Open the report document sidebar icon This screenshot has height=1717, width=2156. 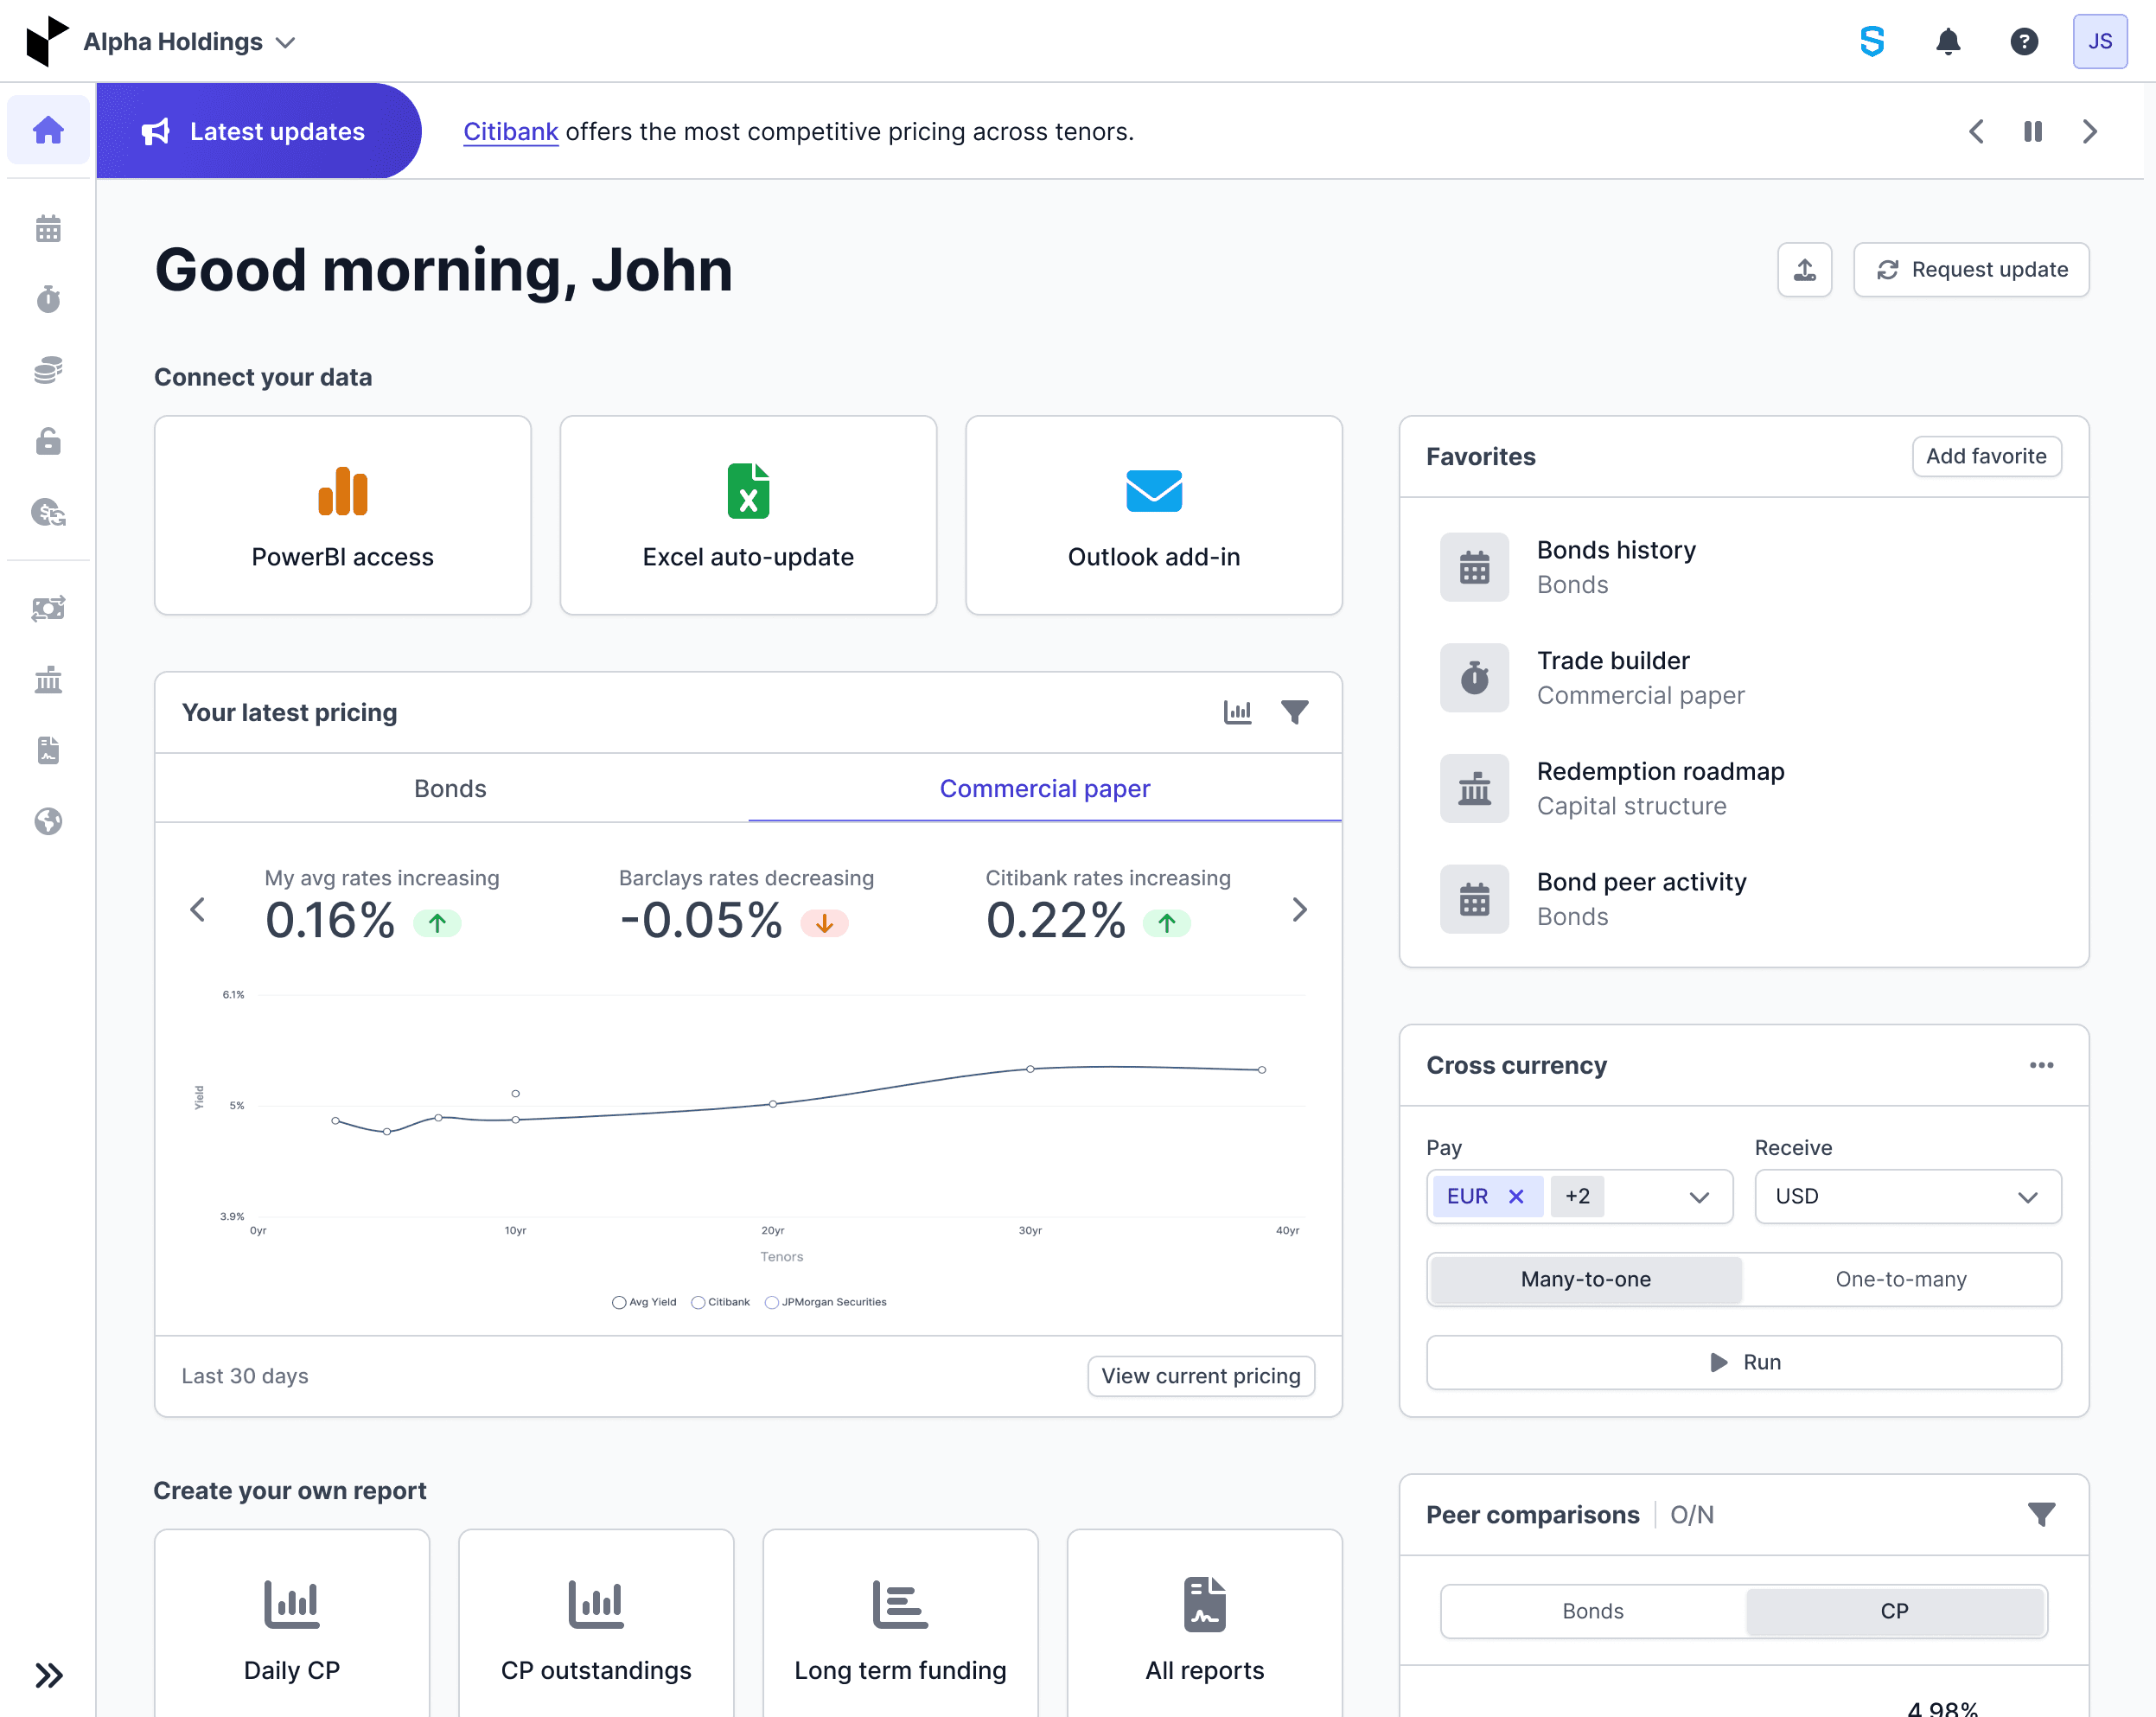point(48,750)
